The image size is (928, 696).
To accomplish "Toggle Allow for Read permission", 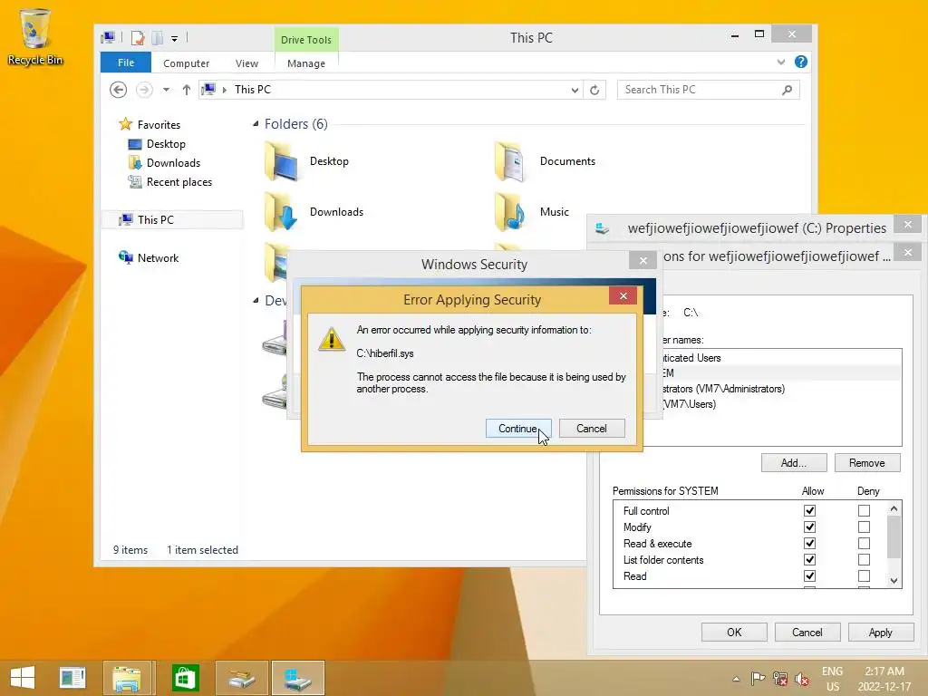I will [809, 575].
